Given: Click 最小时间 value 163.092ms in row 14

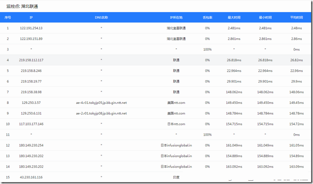Looking at the screenshot, I should coord(265,166).
